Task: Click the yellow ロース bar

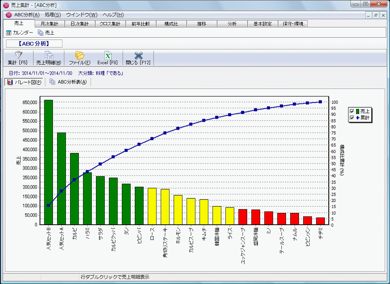Action: point(152,206)
